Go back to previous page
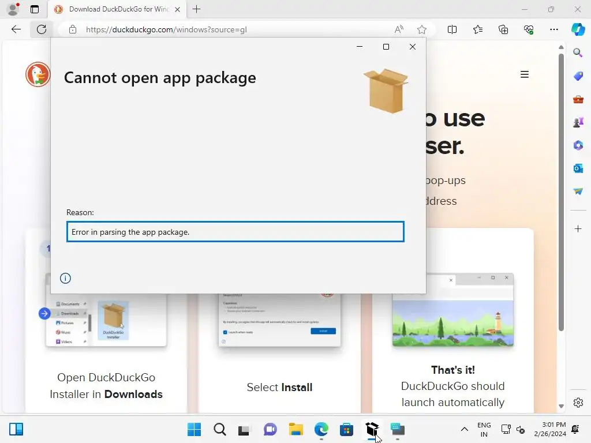Viewport: 591px width, 443px height. pos(16,29)
